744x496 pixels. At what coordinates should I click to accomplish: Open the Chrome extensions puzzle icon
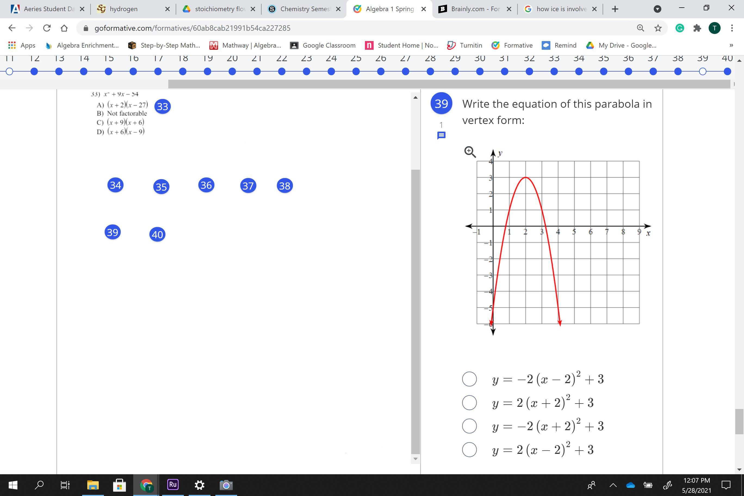(x=697, y=28)
